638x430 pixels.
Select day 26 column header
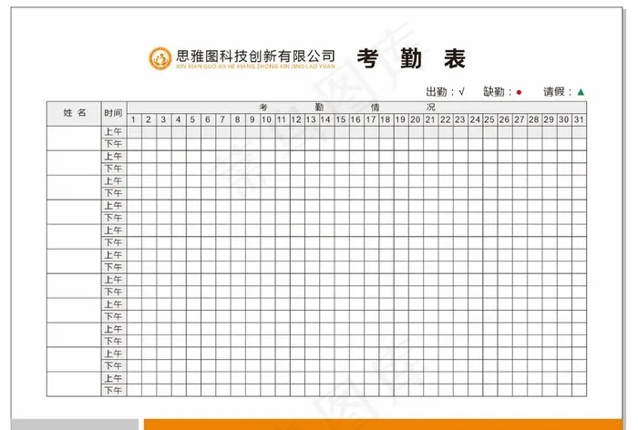point(505,119)
